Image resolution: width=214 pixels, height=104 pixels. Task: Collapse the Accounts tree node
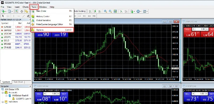point(3,93)
